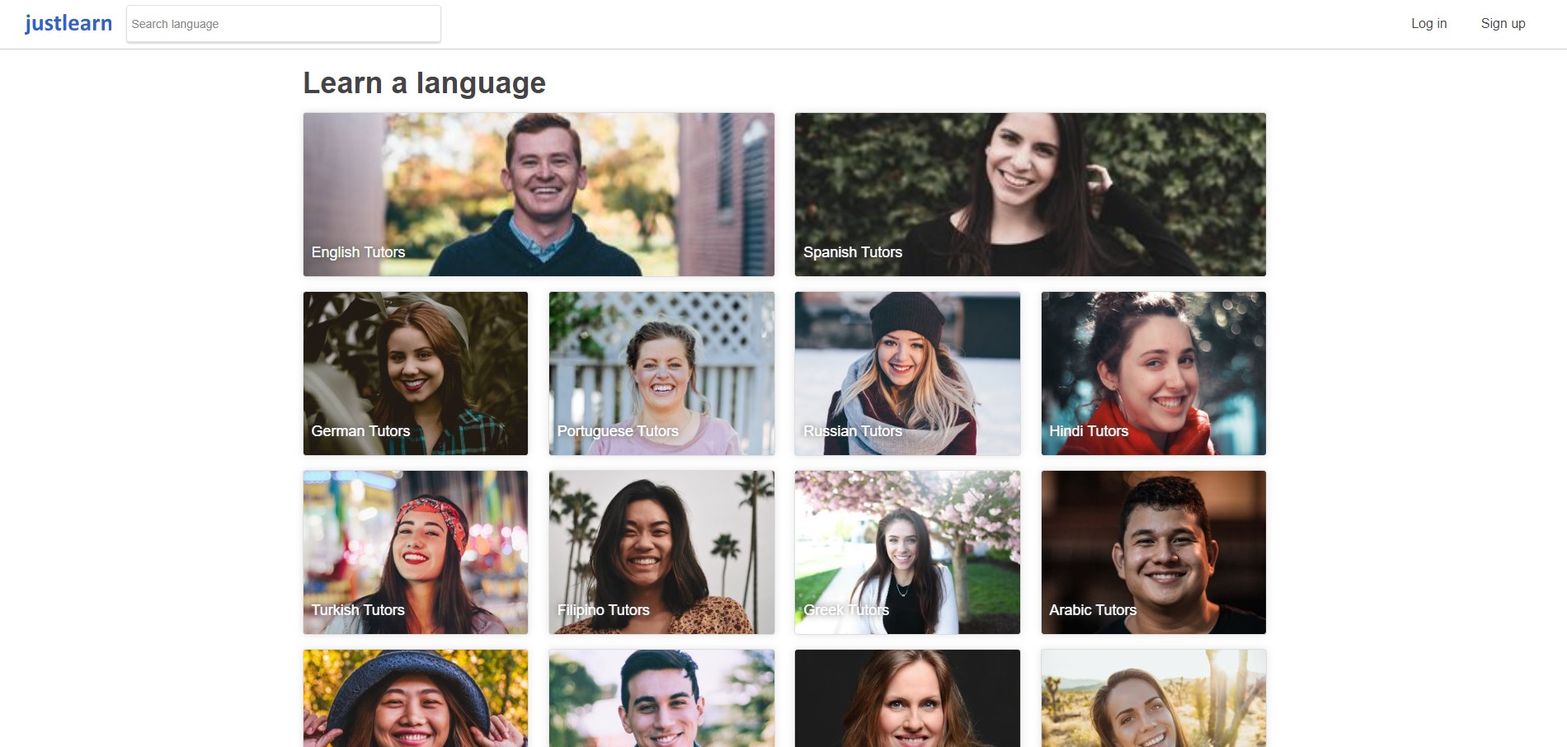
Task: Select the German Tutors thumbnail
Action: pyautogui.click(x=416, y=373)
